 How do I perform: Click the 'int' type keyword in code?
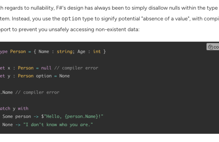(97, 51)
